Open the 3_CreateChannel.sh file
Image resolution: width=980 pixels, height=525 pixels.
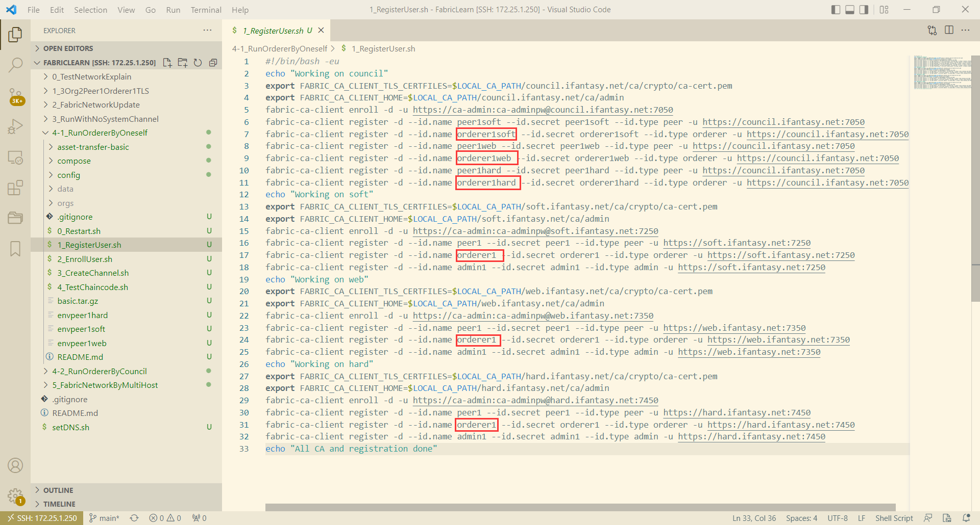coord(93,273)
